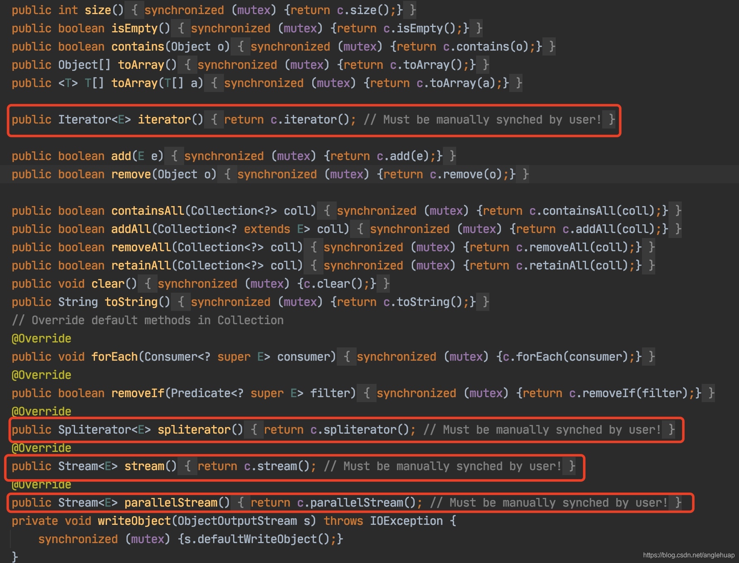Click the @Override annotation above forEach
This screenshot has height=563, width=739.
pyautogui.click(x=41, y=338)
